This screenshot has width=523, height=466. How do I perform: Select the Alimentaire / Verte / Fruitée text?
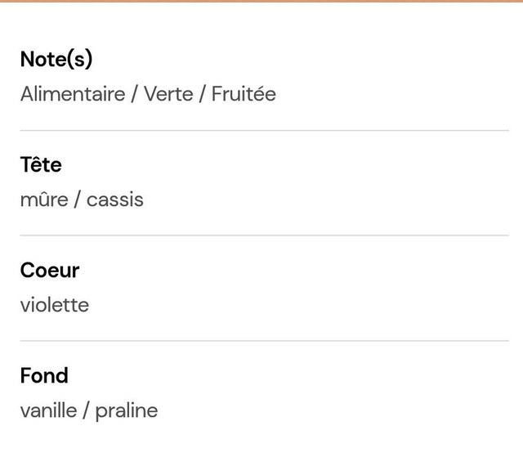pos(148,94)
